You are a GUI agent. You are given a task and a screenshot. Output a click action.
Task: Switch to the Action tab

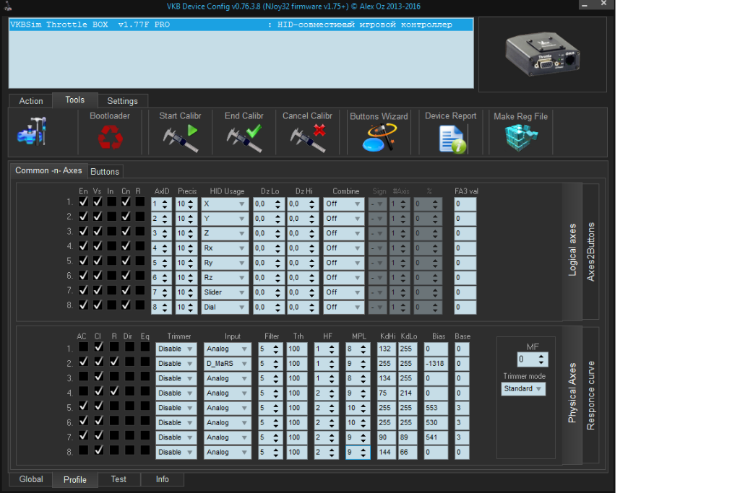(x=30, y=101)
